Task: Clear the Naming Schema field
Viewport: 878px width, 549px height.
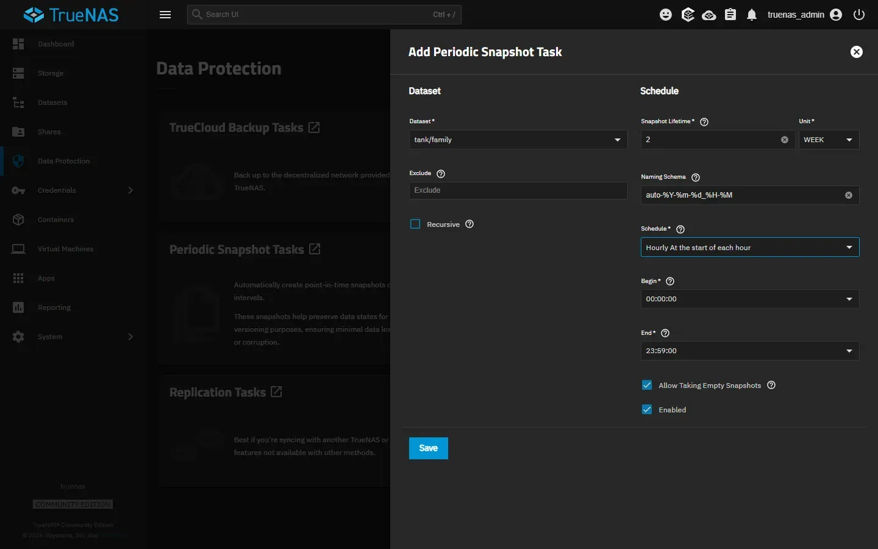Action: [x=849, y=195]
